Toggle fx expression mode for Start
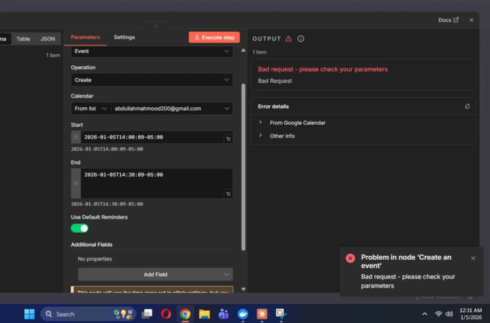 tap(76, 137)
